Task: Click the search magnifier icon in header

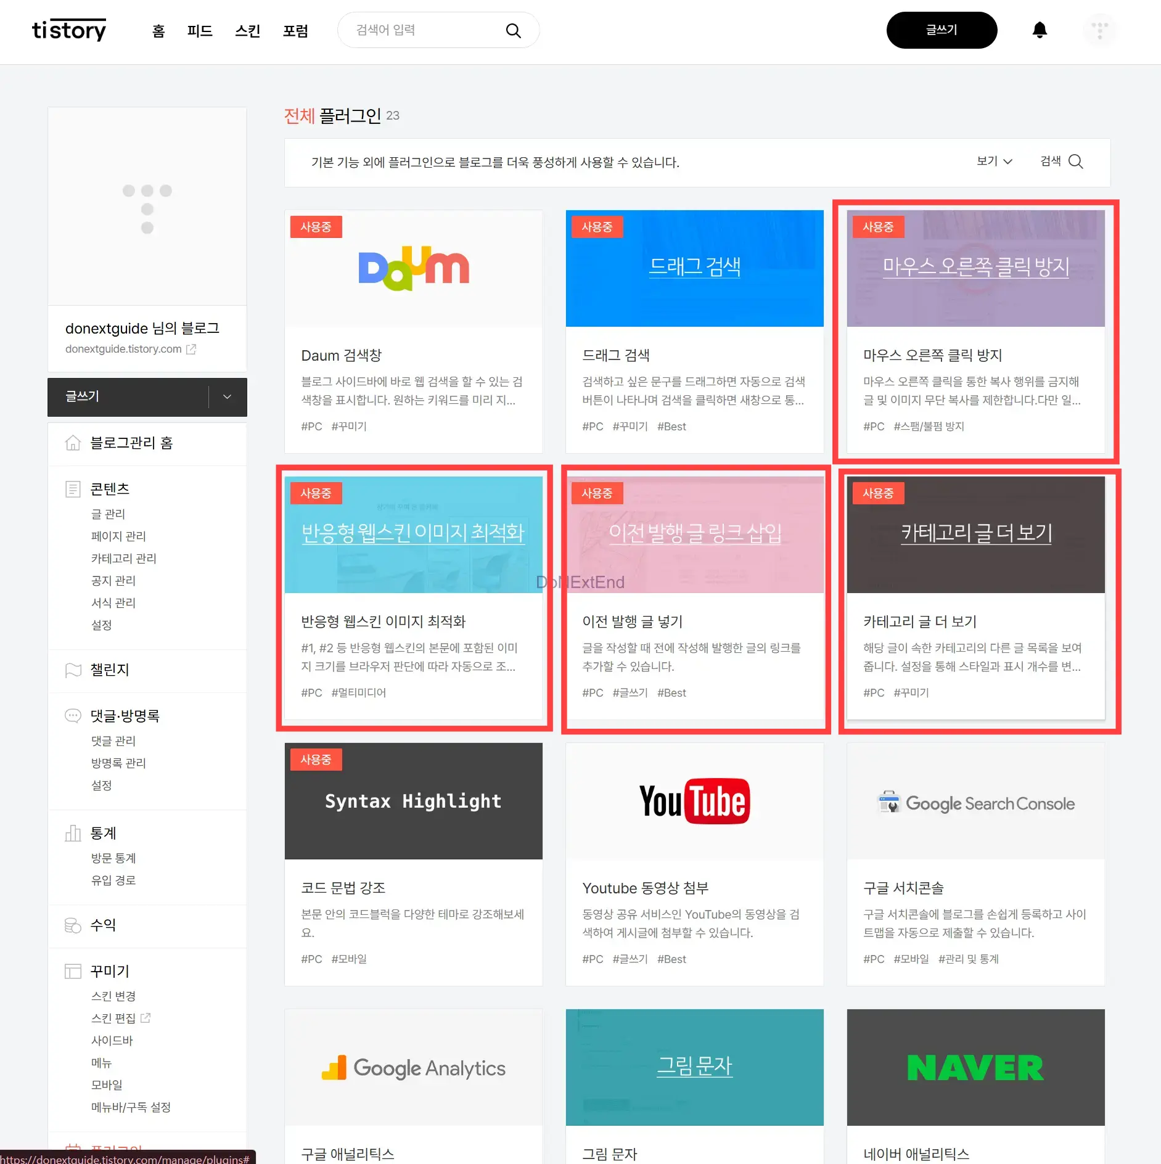Action: [x=513, y=30]
